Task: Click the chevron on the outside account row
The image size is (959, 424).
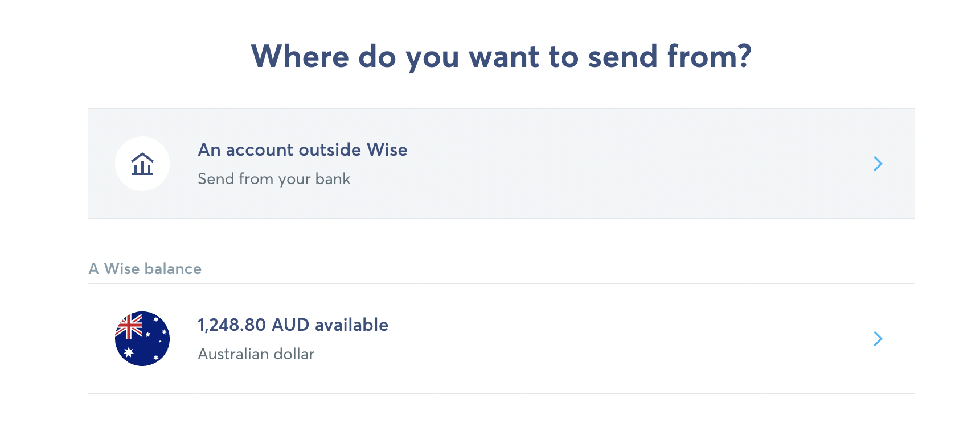Action: 878,164
